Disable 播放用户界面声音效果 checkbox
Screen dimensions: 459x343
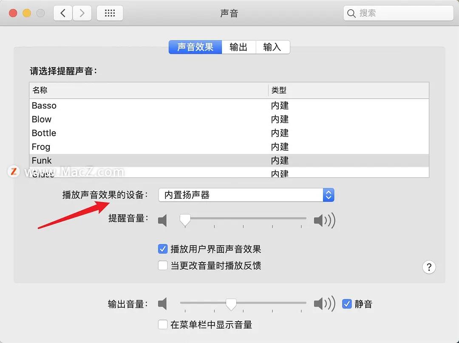coord(162,249)
